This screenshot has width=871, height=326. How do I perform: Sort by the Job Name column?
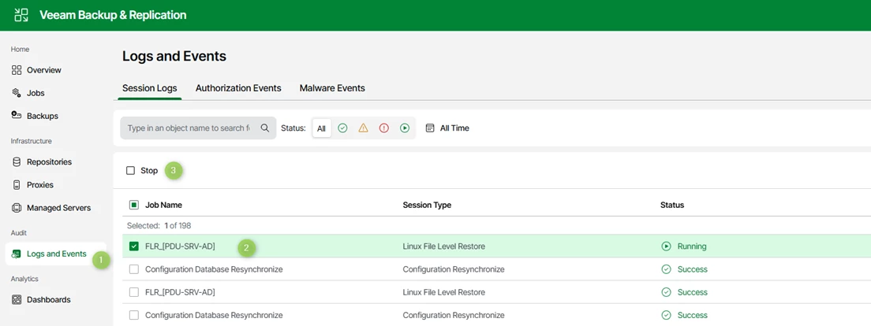pyautogui.click(x=164, y=206)
